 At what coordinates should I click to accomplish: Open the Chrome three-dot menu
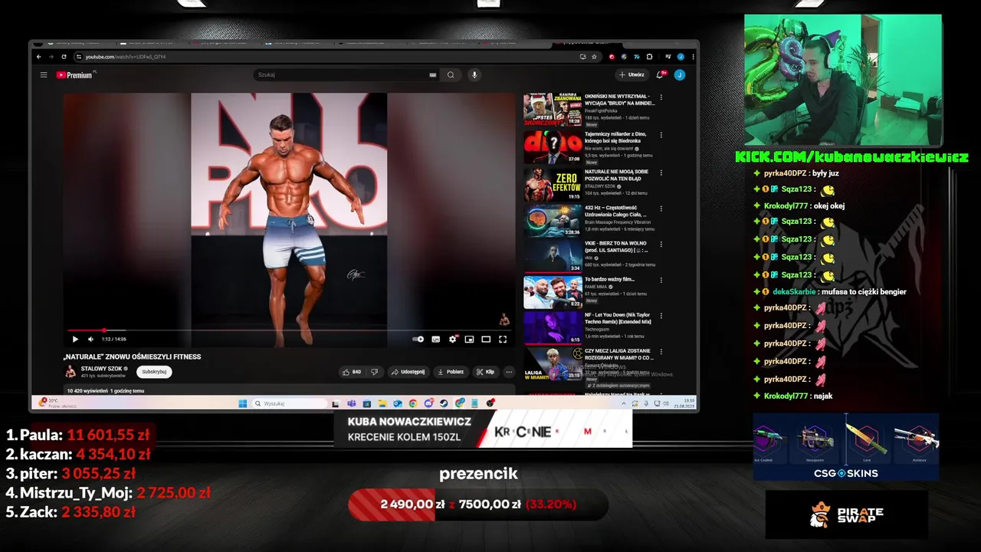click(694, 57)
